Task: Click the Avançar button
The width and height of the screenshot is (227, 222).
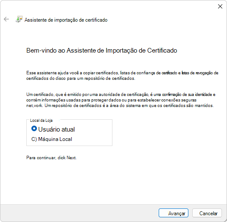Action: point(174,213)
